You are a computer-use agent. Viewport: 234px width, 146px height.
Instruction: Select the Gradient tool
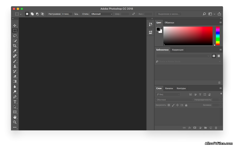pos(15,81)
